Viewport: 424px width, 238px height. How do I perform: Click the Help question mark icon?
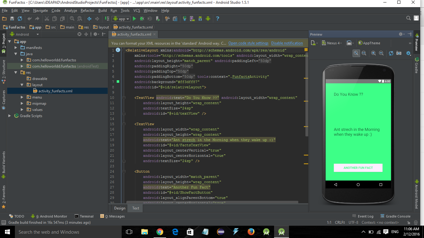[218, 19]
